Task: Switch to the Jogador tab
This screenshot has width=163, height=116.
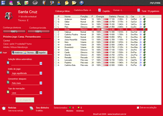Action: (41, 52)
